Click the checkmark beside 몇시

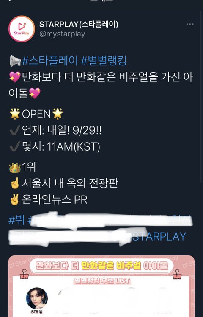[x=15, y=146]
